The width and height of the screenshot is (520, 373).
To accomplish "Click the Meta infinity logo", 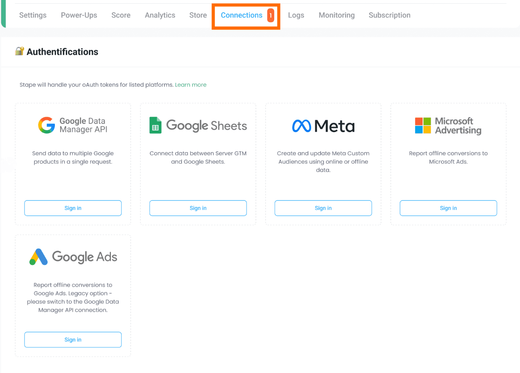I will [x=301, y=126].
